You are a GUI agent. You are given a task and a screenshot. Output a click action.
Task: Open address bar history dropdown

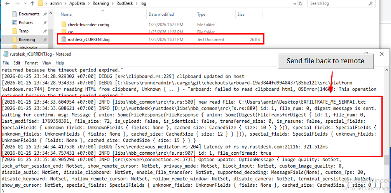295,3
